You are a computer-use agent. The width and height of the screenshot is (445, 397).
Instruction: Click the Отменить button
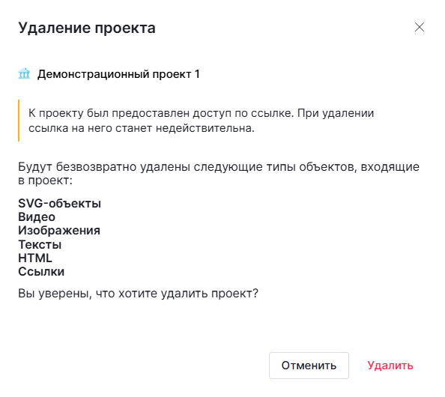coord(309,366)
